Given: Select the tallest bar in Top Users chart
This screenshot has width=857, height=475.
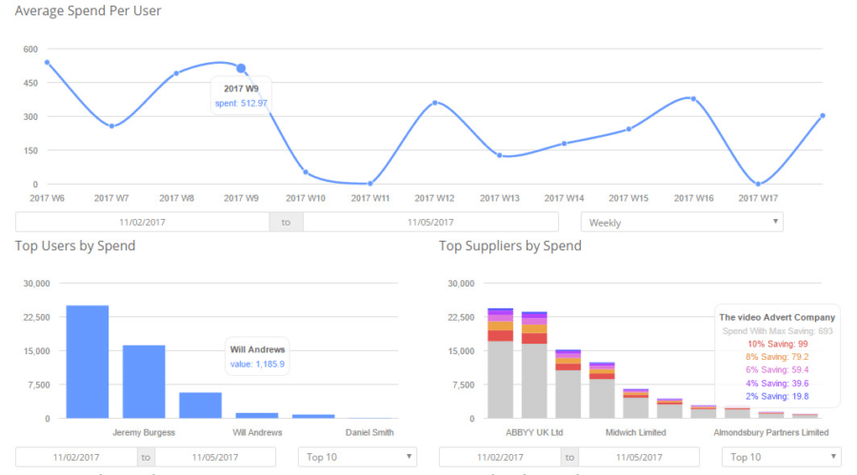Looking at the screenshot, I should pos(88,362).
